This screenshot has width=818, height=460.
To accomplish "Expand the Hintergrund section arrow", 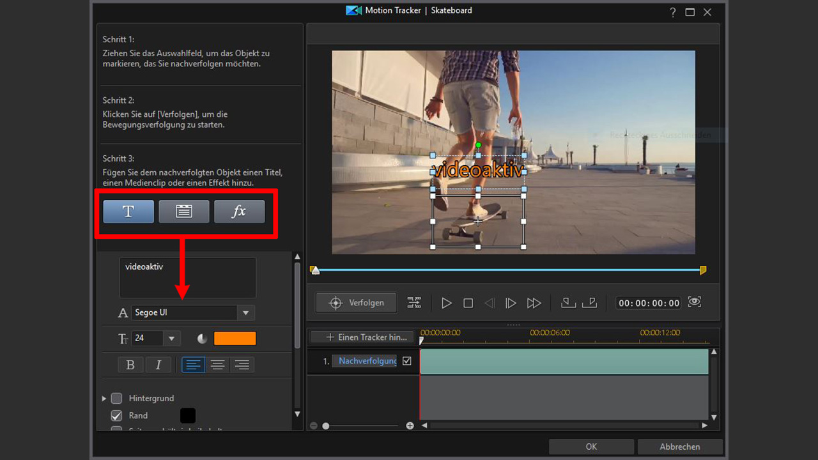I will [104, 399].
